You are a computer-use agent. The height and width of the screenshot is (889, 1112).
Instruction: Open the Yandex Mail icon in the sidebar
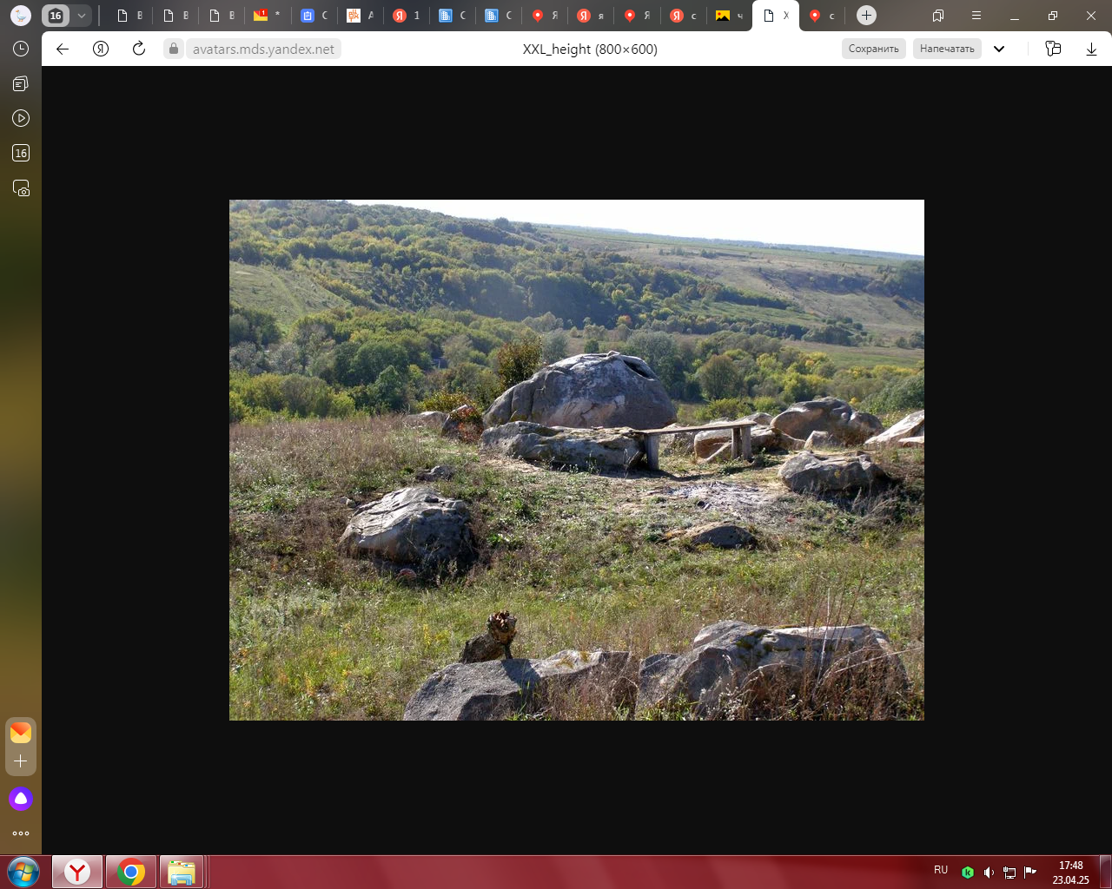21,733
